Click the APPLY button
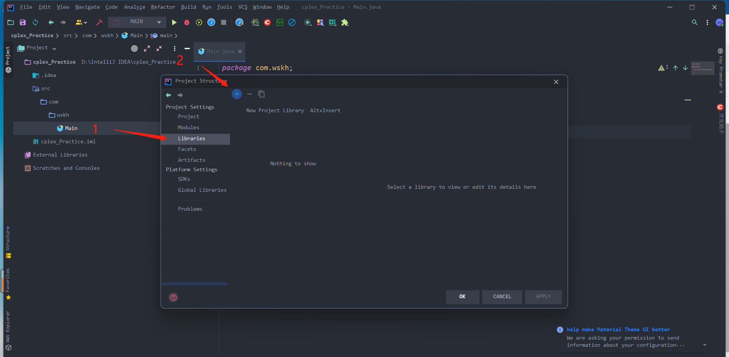 pyautogui.click(x=543, y=297)
